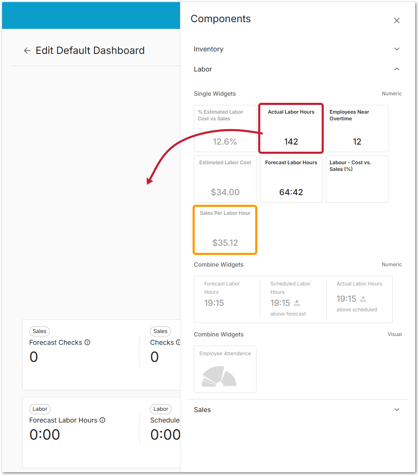Image resolution: width=419 pixels, height=476 pixels.
Task: Click the Labor tag above Forecast Labor Hours
Action: click(40, 409)
